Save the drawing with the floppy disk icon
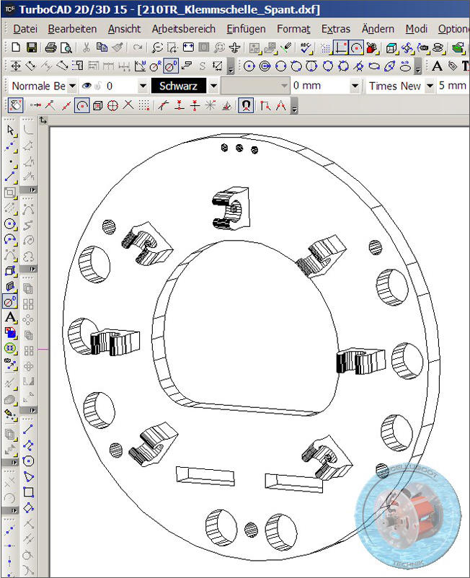Viewport: 470px width, 578px height. pyautogui.click(x=31, y=47)
